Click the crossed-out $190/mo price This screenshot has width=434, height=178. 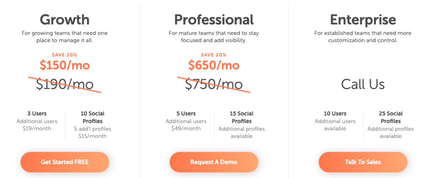click(x=65, y=84)
